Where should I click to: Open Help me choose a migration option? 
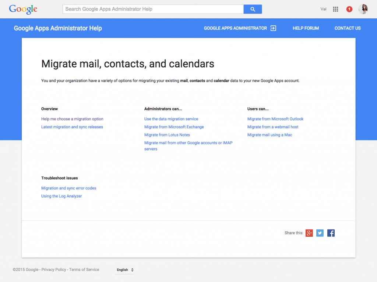coord(72,119)
